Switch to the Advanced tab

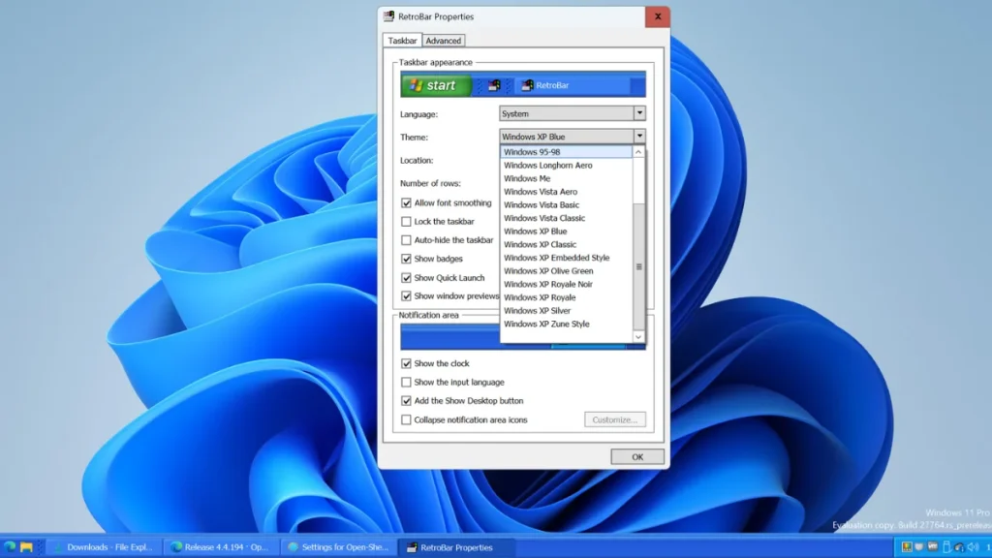click(444, 40)
